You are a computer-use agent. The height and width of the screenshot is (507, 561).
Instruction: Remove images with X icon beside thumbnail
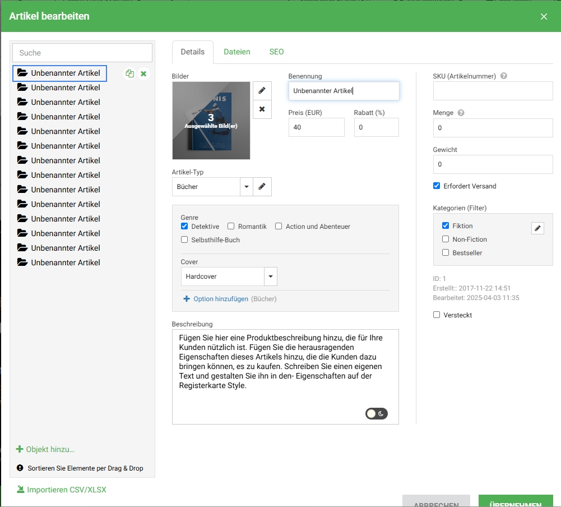click(x=262, y=109)
